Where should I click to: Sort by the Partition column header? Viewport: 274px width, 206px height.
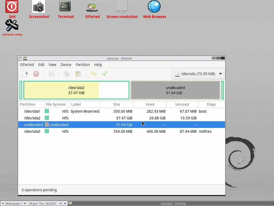click(31, 104)
